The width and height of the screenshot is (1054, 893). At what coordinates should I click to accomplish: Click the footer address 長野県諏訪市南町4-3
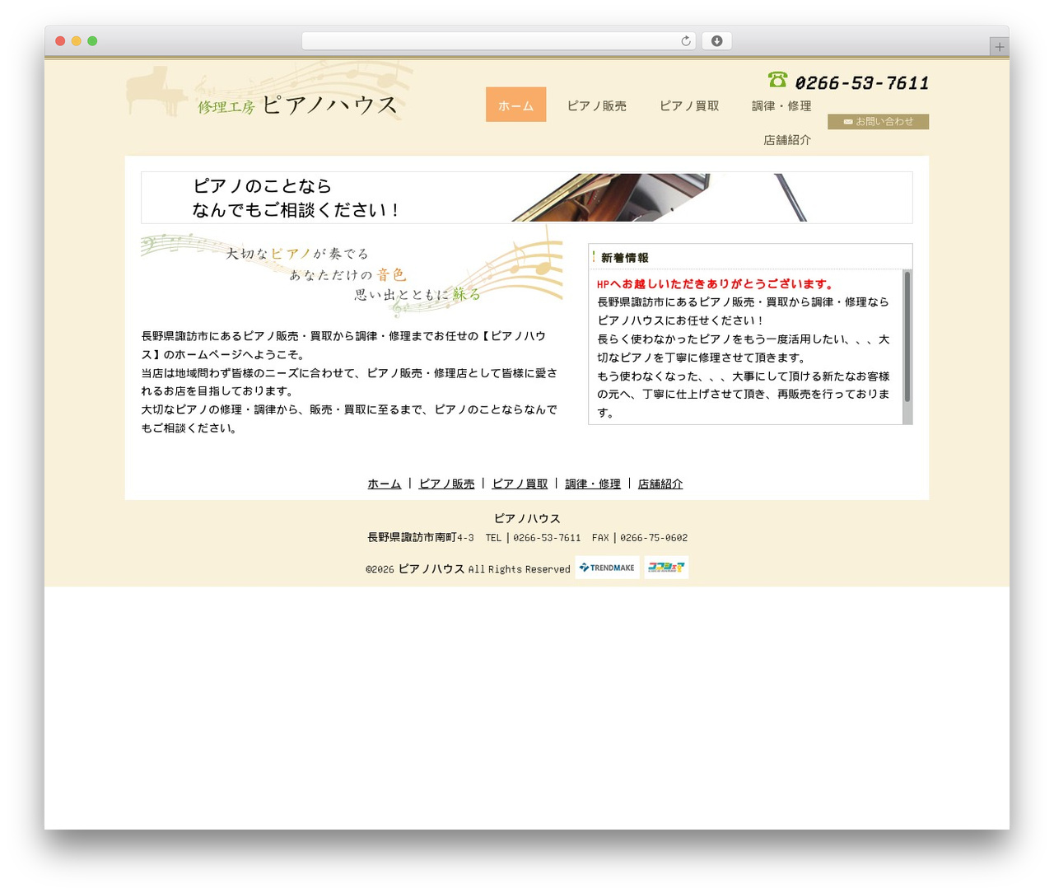tap(421, 537)
